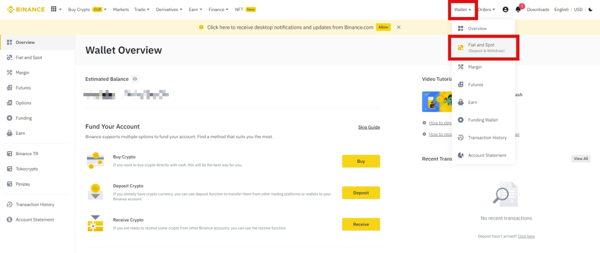Select the Funding icon in the sidebar

pos(9,118)
